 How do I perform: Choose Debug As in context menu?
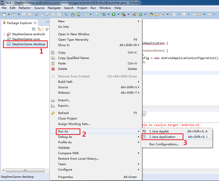click(96, 137)
